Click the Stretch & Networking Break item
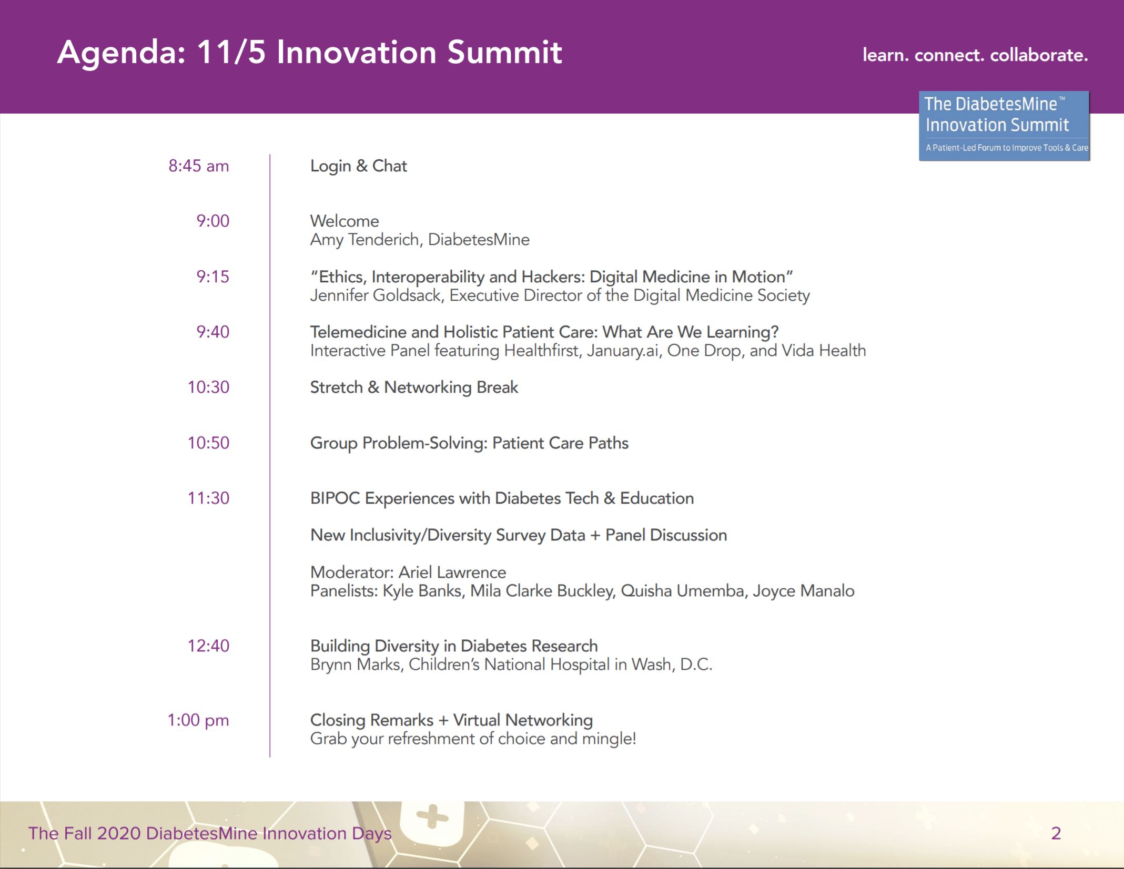The width and height of the screenshot is (1124, 869). point(414,387)
